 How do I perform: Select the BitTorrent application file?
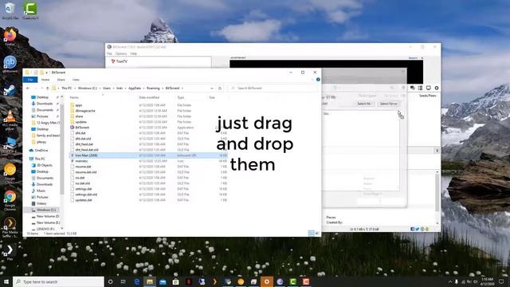(82, 128)
